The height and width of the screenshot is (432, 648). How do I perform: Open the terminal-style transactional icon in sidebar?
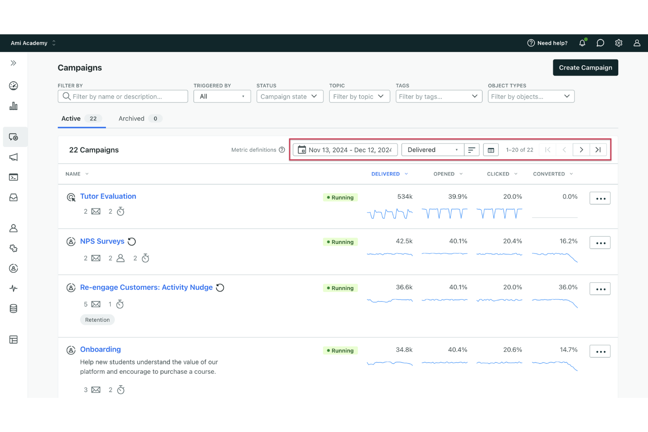14,177
